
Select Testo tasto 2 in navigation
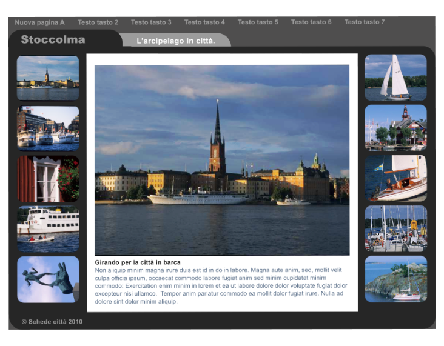click(98, 22)
